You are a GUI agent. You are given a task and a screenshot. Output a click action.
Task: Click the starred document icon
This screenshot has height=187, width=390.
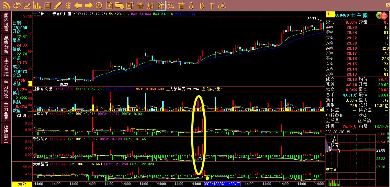click(109, 5)
